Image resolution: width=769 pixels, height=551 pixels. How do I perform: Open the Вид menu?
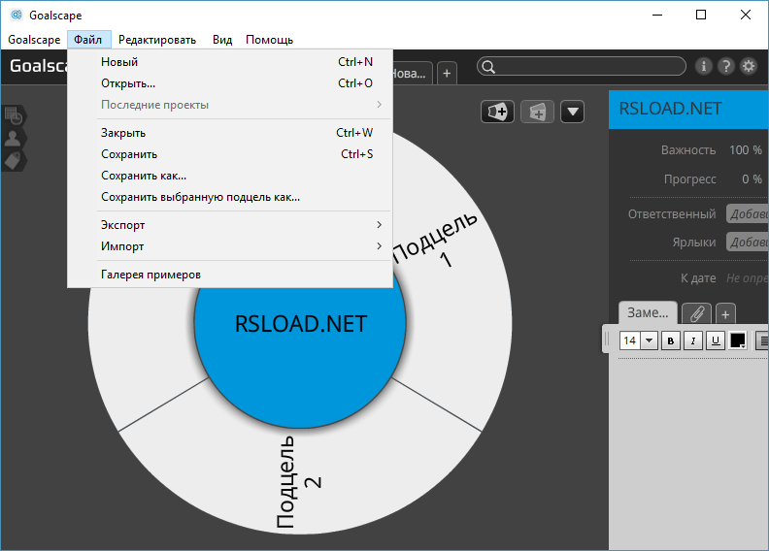click(x=222, y=40)
